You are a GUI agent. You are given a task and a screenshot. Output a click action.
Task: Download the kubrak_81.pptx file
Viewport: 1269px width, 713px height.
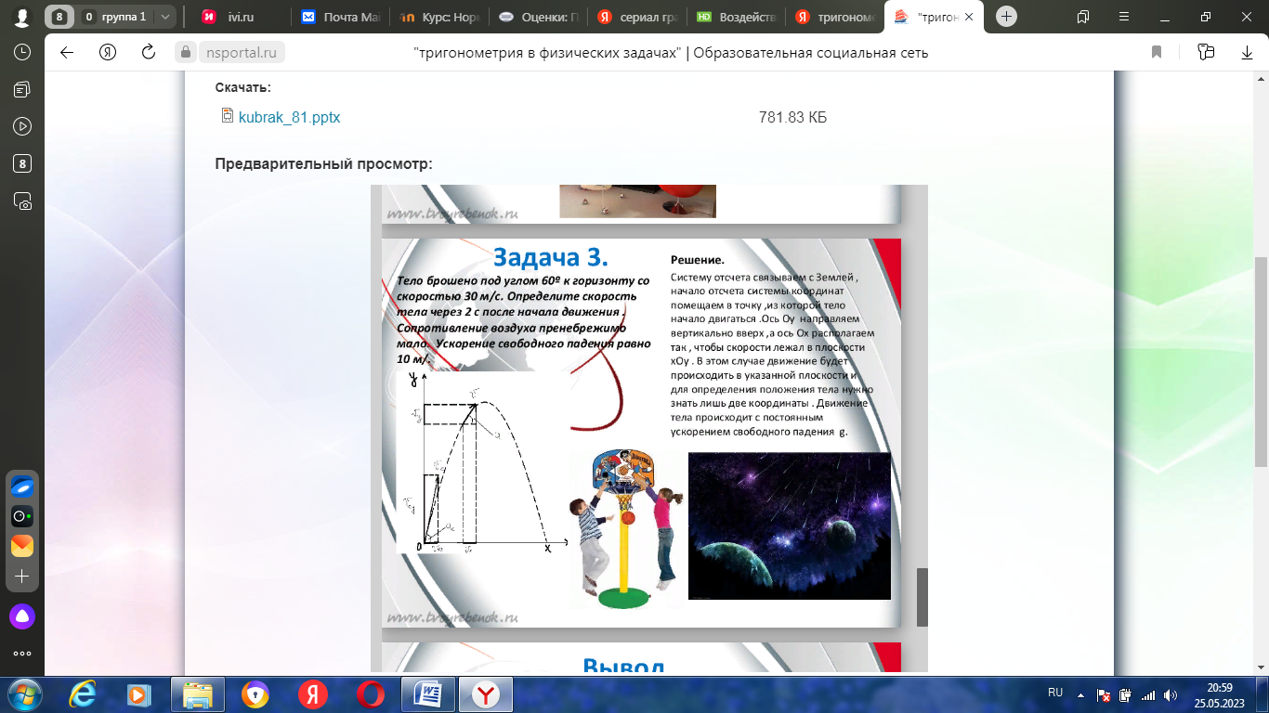pos(289,117)
